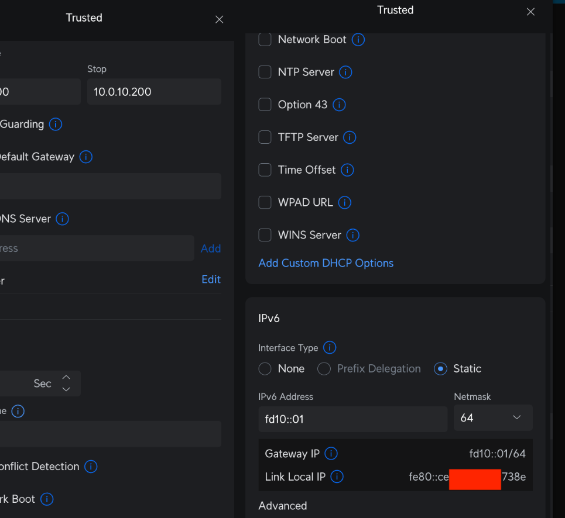Click Add Custom DHCP Options link
This screenshot has width=565, height=518.
[x=326, y=263]
